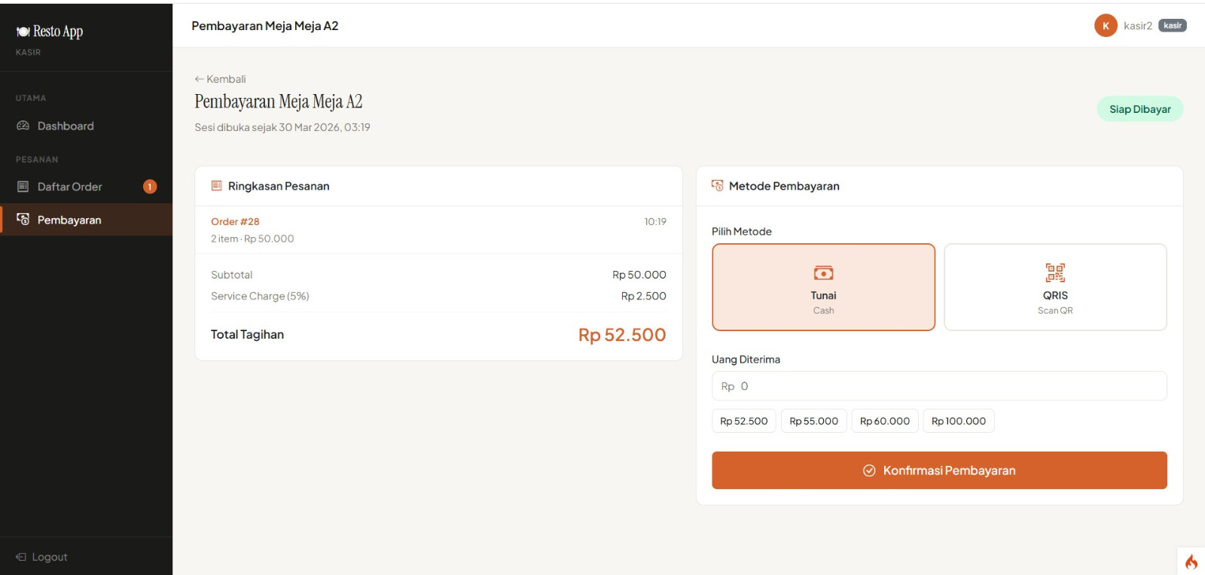Open Dashboard from the sidebar
1205x575 pixels.
[x=66, y=126]
